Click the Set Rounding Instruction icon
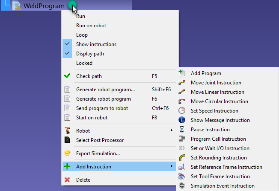The height and width of the screenshot is (191, 279). click(182, 158)
